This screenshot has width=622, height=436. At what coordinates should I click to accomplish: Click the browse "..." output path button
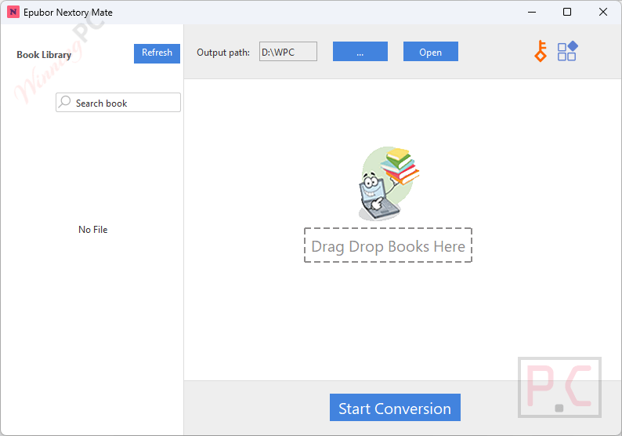click(360, 52)
